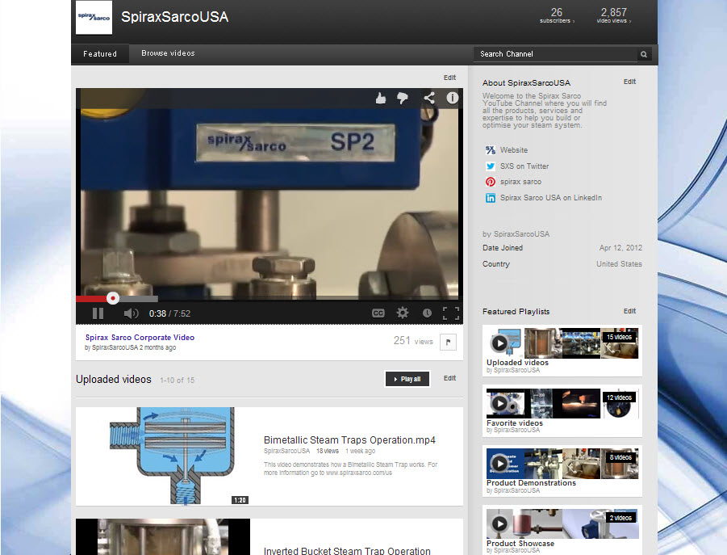
Task: Pause the corporate video
Action: tap(98, 313)
